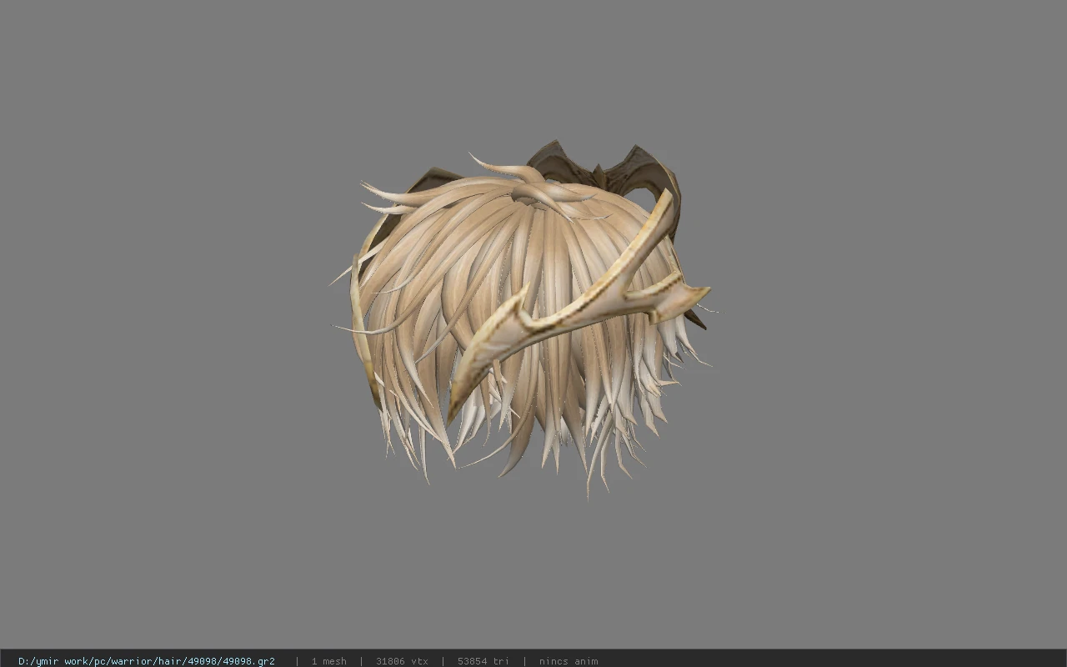Image resolution: width=1067 pixels, height=667 pixels.
Task: Click the '31806 vtx' vertex count
Action: (402, 661)
